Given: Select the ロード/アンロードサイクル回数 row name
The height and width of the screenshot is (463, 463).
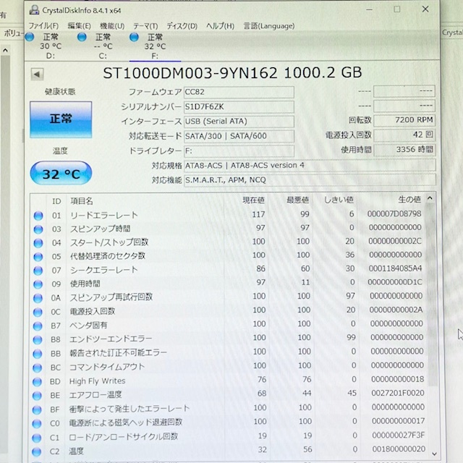Looking at the screenshot, I should point(124,437).
